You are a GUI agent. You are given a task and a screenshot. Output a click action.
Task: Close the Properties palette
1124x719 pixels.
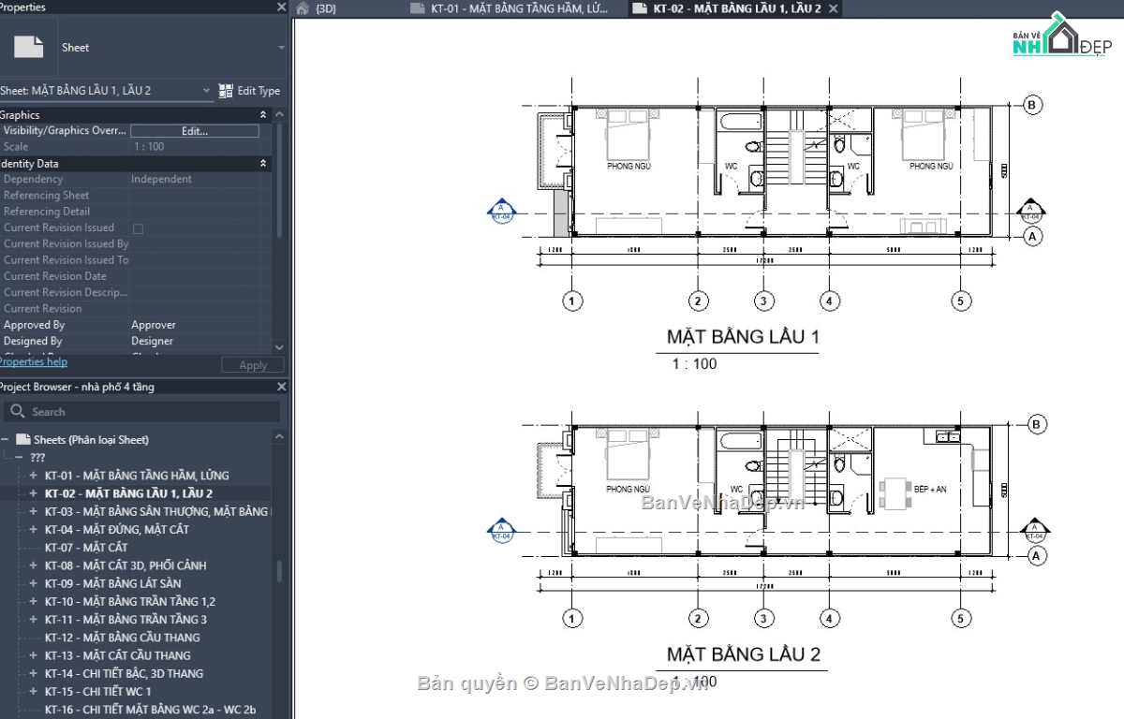pyautogui.click(x=281, y=7)
